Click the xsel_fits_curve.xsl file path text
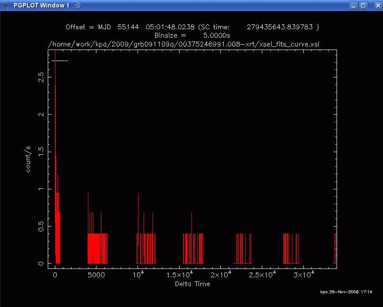Viewport: 383px width, 307px height. (x=184, y=44)
